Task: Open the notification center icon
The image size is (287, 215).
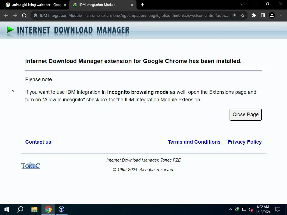Action: 278,209
